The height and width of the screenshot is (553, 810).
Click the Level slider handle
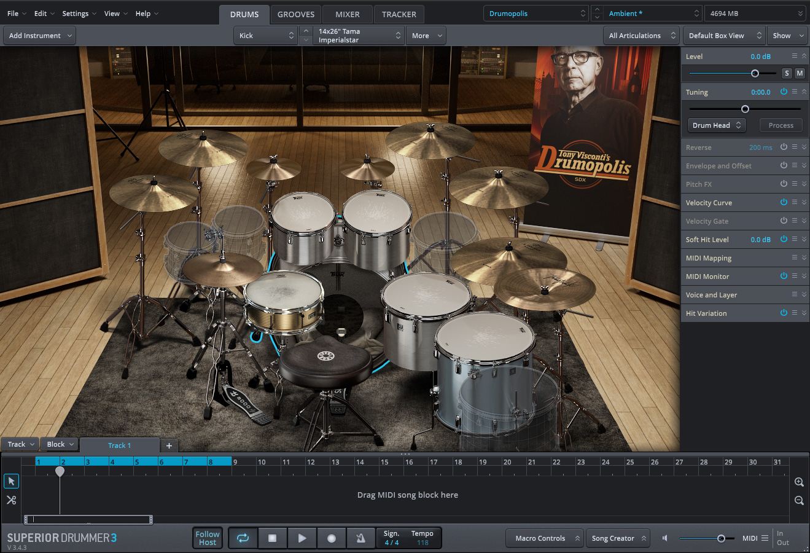(x=755, y=73)
